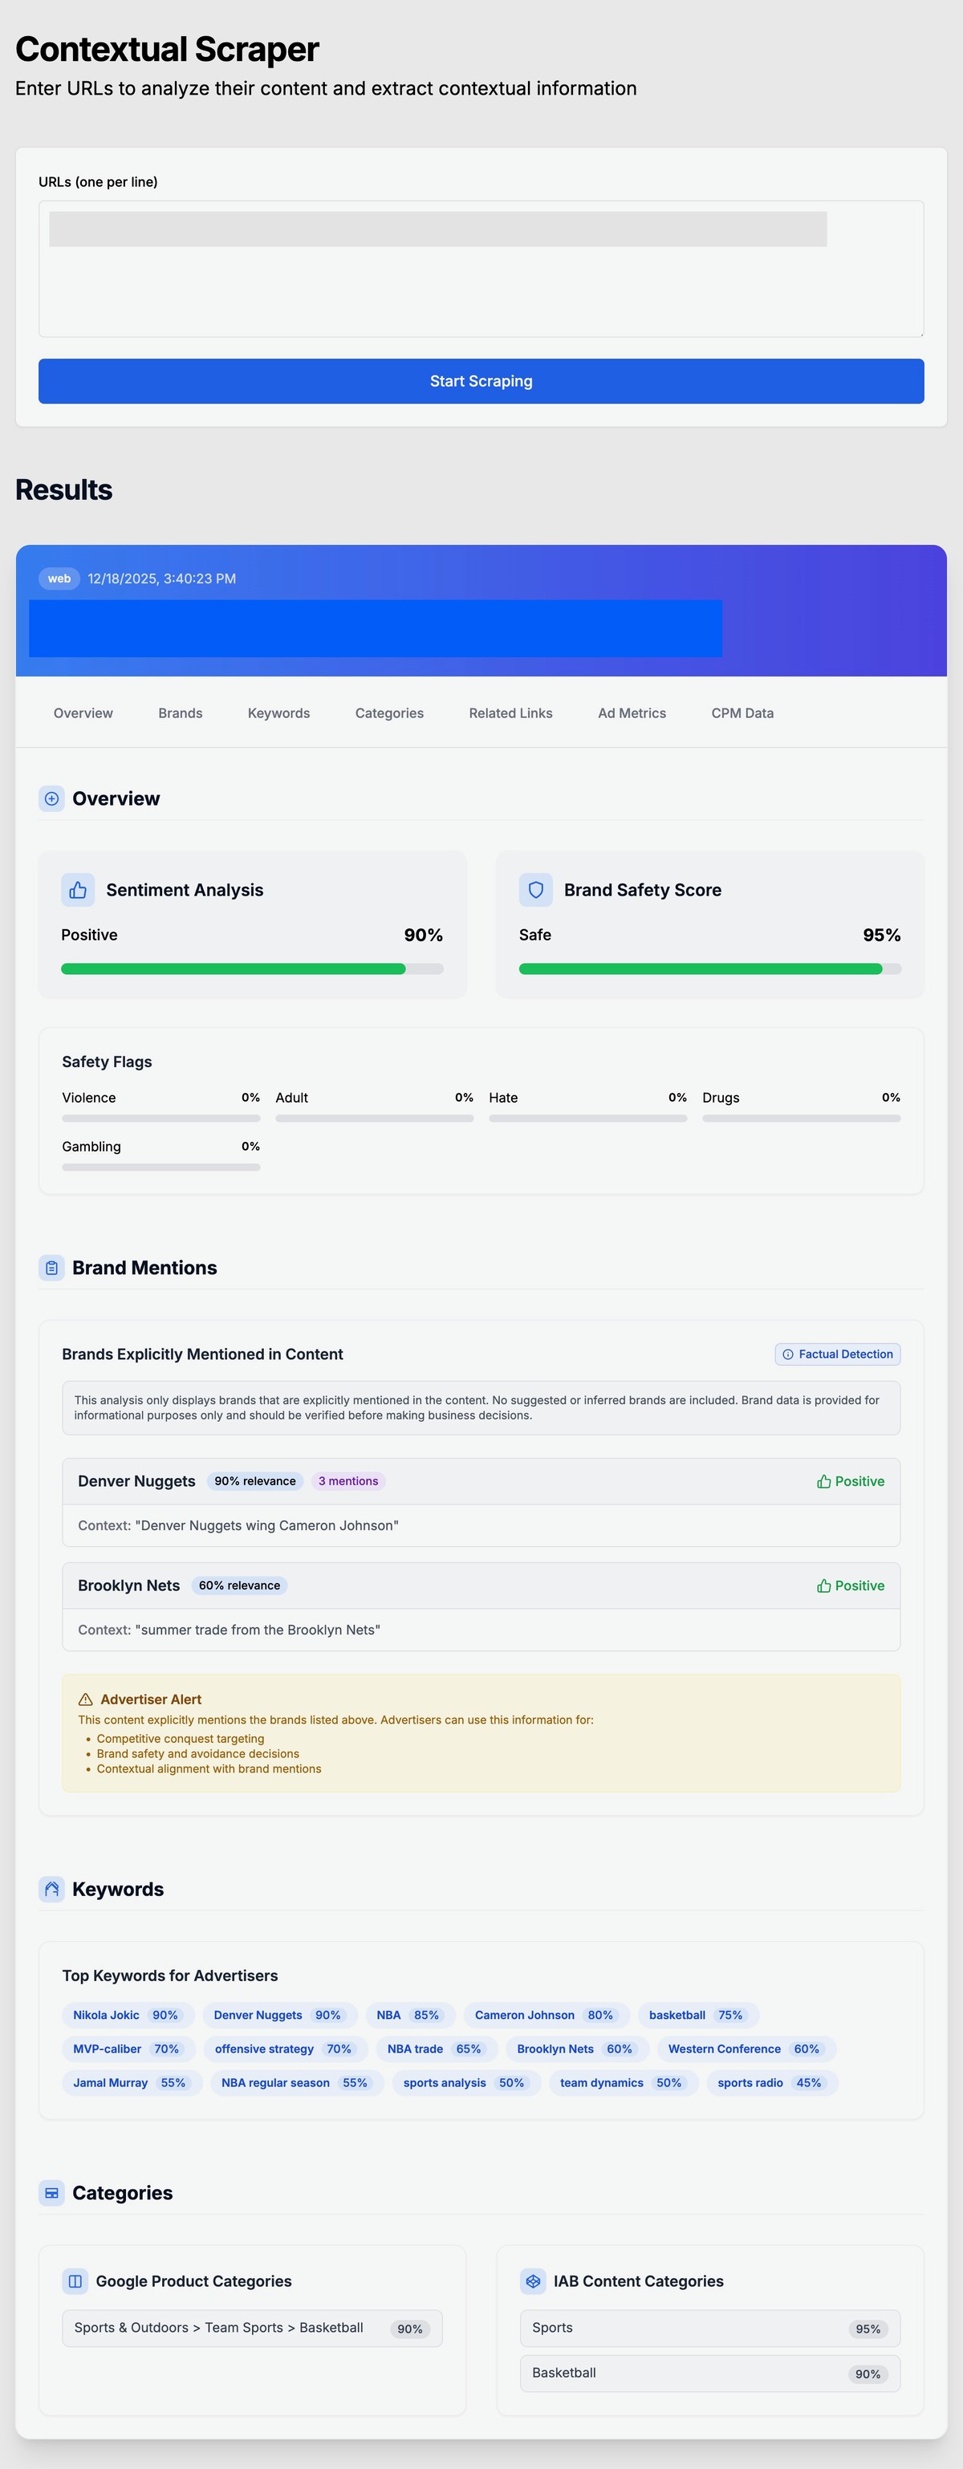Click the Sentiment Analysis thumbs-up icon
The image size is (963, 2469).
click(x=78, y=889)
